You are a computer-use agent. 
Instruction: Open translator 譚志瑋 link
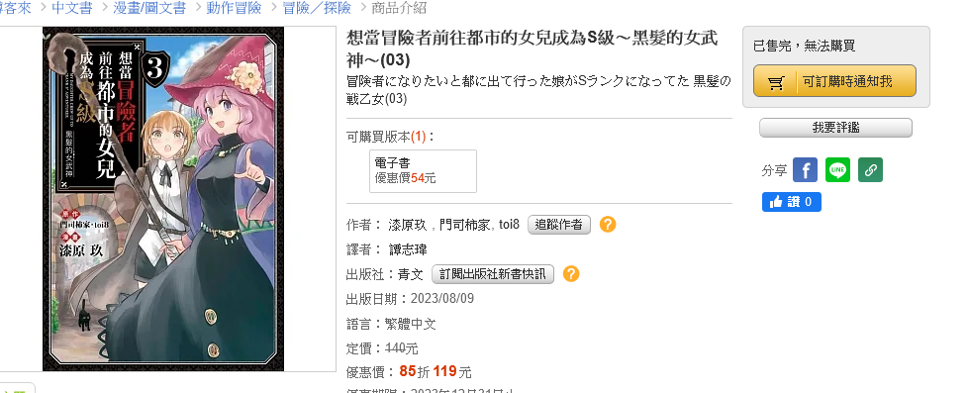pyautogui.click(x=408, y=249)
